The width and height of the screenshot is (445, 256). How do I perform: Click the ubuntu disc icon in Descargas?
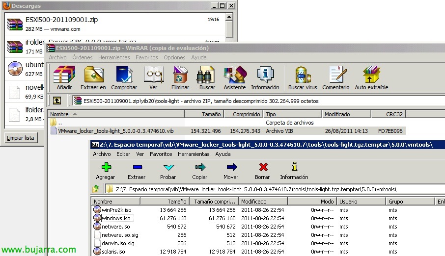[x=15, y=69]
